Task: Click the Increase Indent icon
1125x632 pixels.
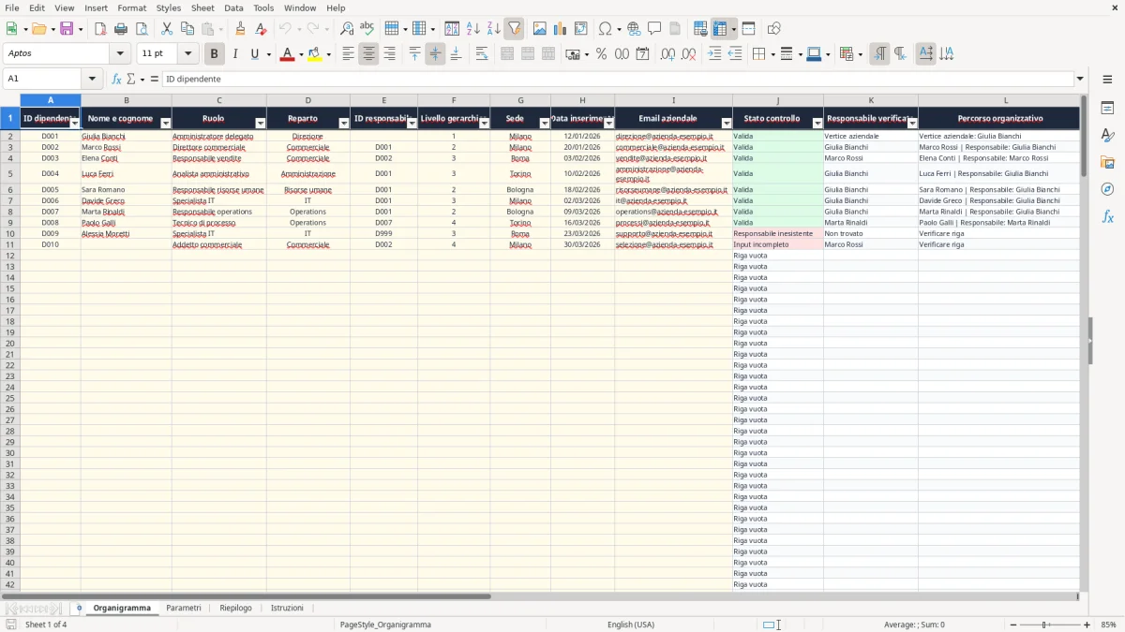Action: (x=714, y=54)
